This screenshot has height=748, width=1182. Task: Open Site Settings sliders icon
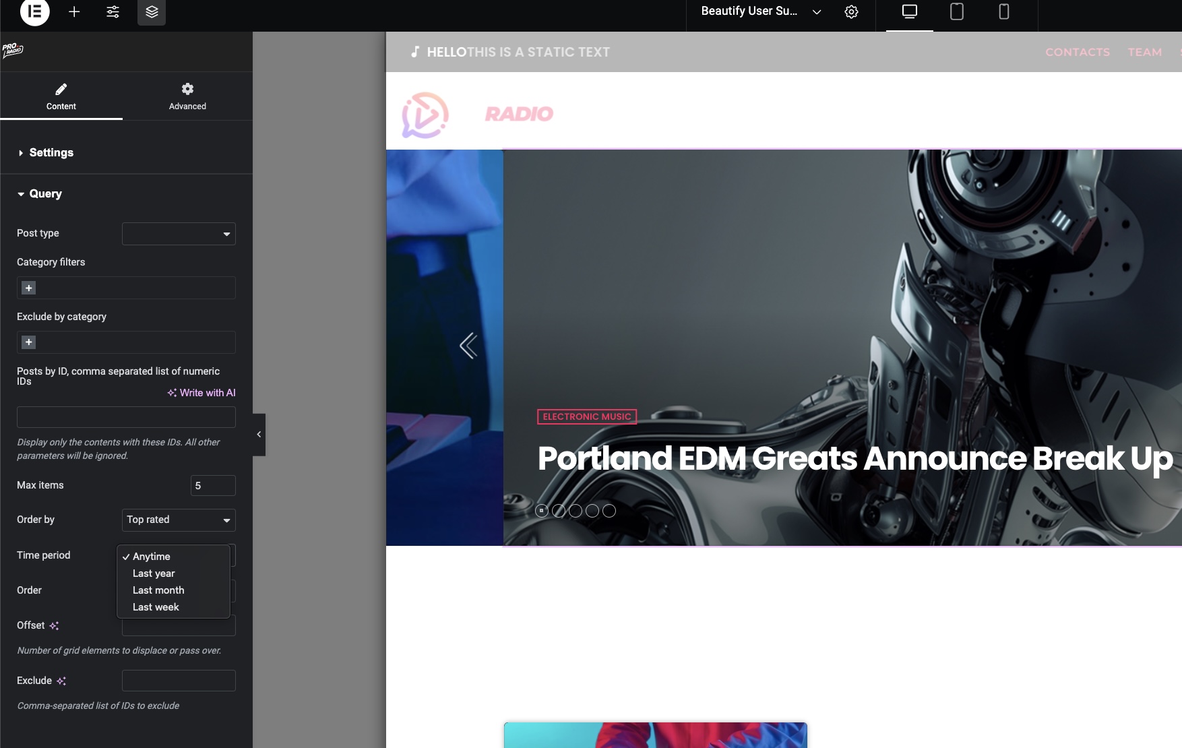[113, 11]
